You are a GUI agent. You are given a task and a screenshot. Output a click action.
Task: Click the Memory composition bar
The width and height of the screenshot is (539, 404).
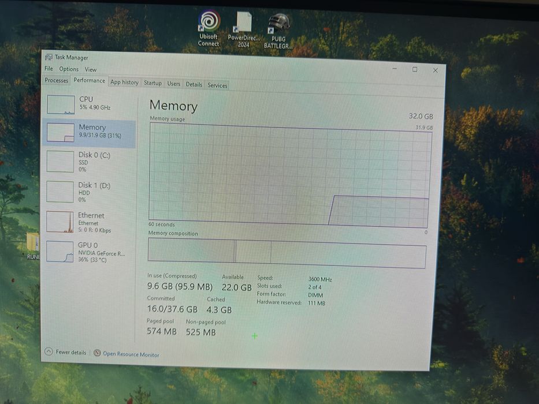[287, 253]
